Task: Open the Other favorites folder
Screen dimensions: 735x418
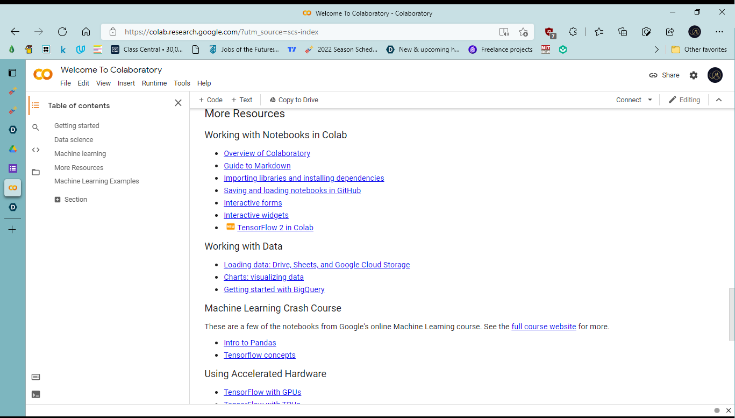Action: coord(699,49)
